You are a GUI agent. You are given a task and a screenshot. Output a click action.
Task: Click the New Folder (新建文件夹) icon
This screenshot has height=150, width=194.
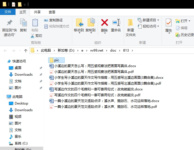(x=130, y=22)
